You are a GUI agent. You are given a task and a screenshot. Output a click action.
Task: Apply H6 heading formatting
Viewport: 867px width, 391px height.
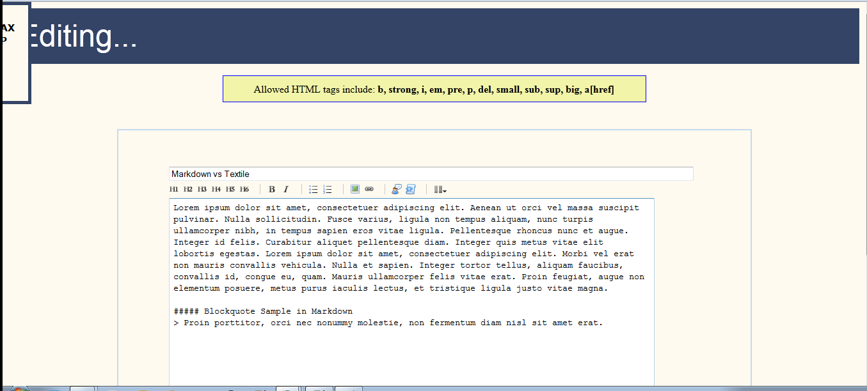(x=243, y=189)
